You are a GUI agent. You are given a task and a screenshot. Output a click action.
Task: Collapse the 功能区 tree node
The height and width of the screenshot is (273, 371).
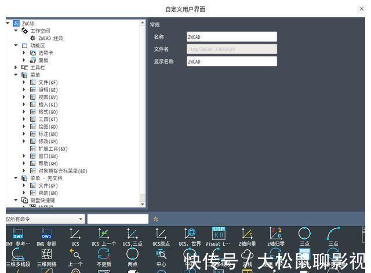click(x=16, y=45)
